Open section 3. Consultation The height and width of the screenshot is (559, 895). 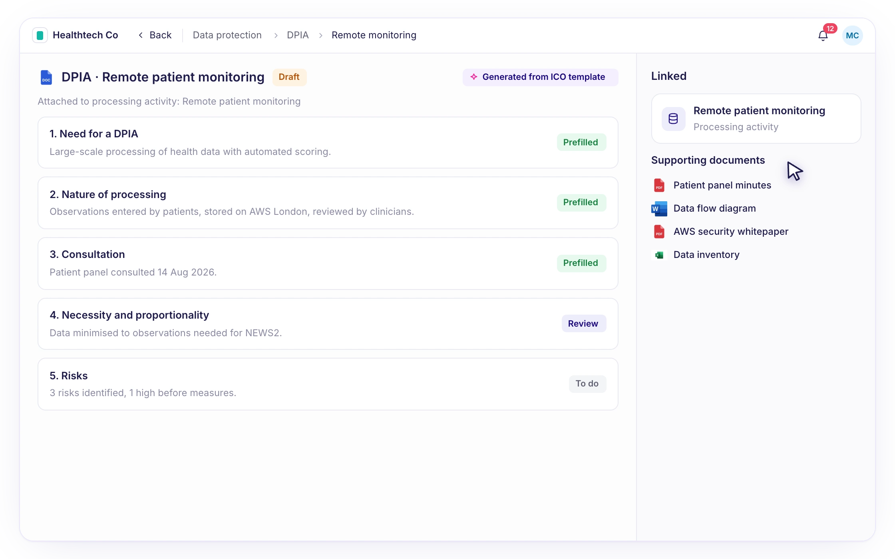[328, 264]
